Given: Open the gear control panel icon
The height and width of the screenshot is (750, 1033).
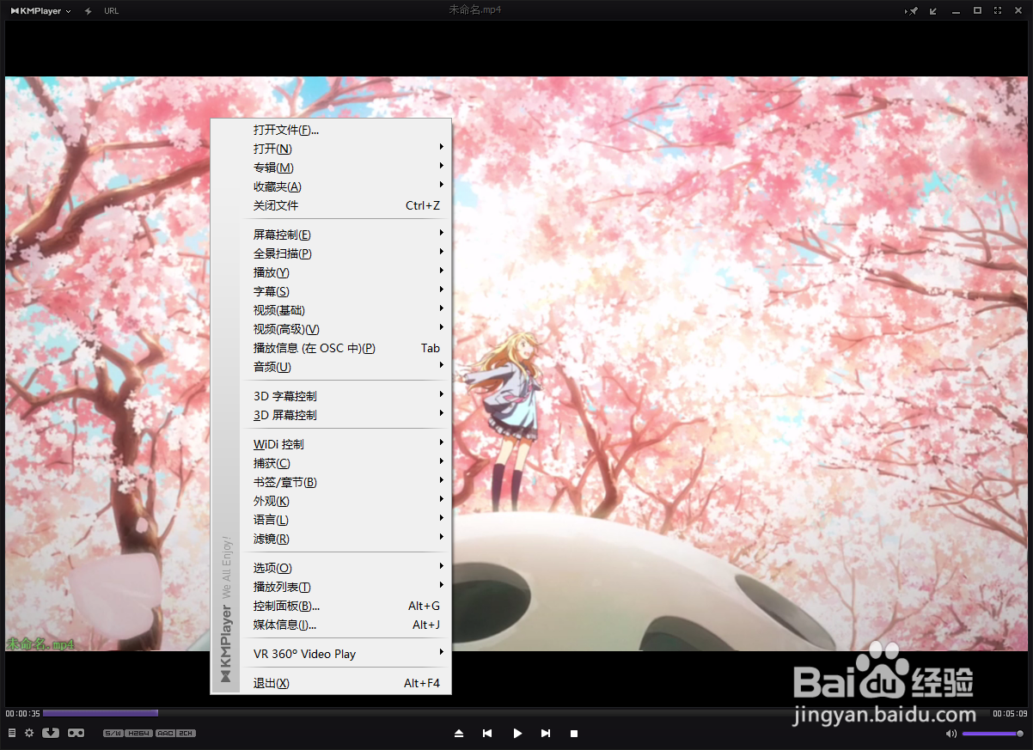Looking at the screenshot, I should (x=29, y=733).
